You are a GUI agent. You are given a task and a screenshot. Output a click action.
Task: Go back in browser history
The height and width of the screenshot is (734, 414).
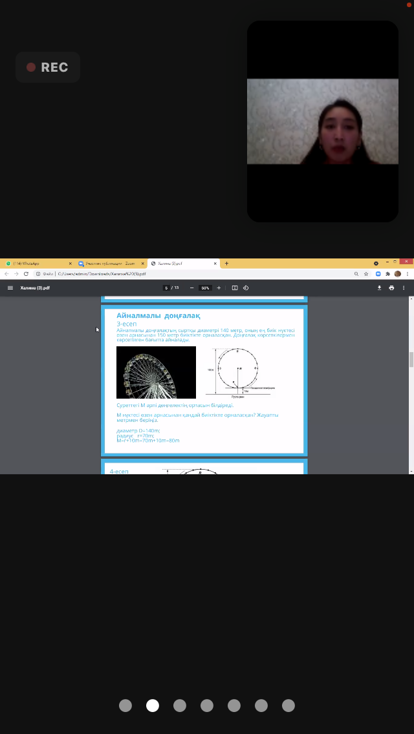coord(6,274)
